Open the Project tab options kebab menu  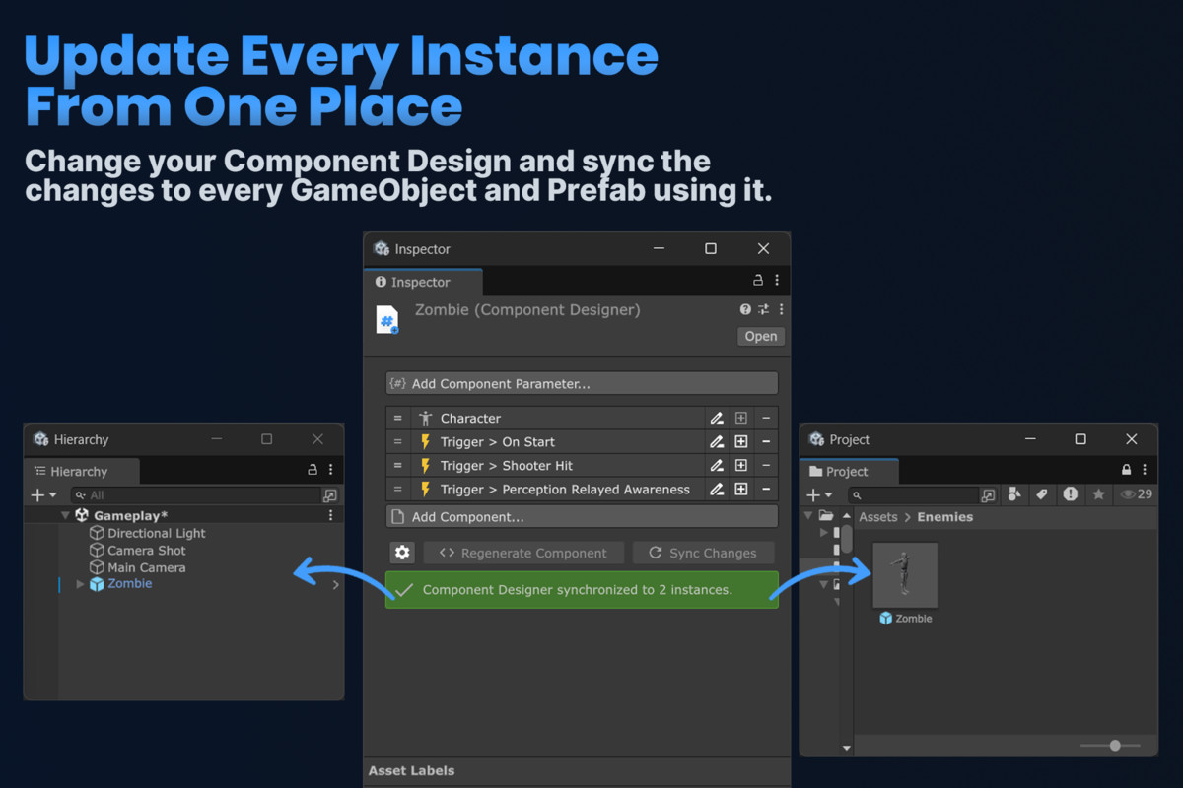1145,470
